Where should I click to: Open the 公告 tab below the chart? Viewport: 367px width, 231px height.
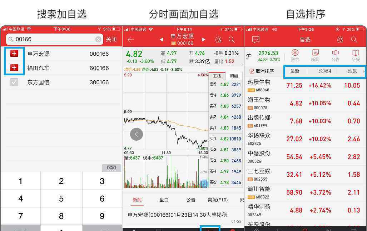[x=191, y=200]
